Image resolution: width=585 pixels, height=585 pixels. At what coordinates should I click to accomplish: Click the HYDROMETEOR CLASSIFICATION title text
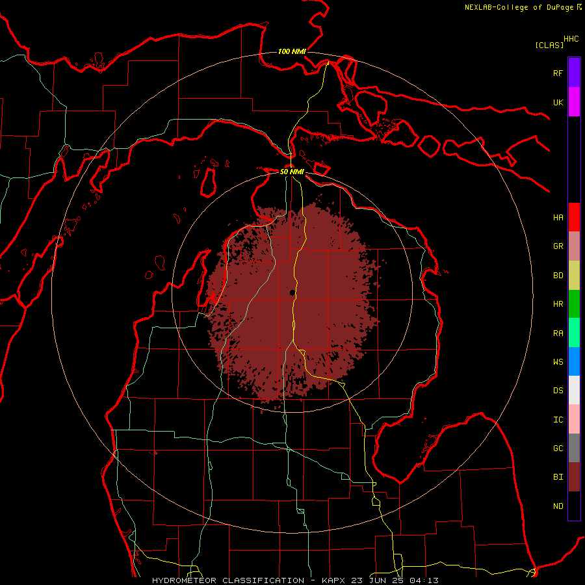coord(228,580)
